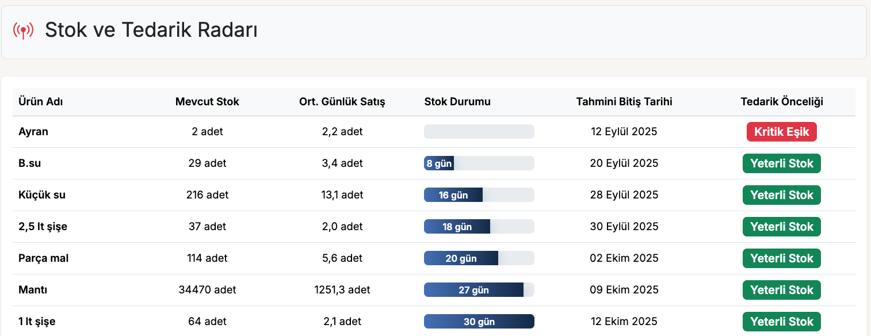Click the Yeterli Stok badge for Mantı

pos(781,289)
